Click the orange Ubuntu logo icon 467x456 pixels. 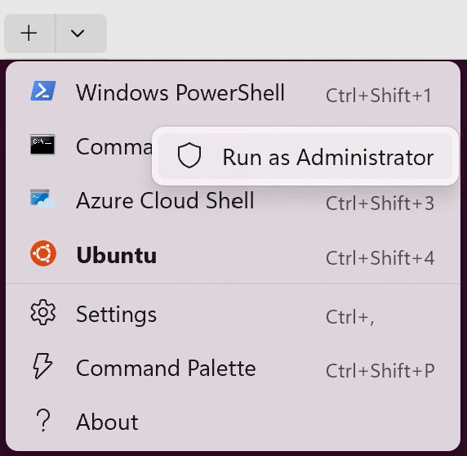pos(43,253)
